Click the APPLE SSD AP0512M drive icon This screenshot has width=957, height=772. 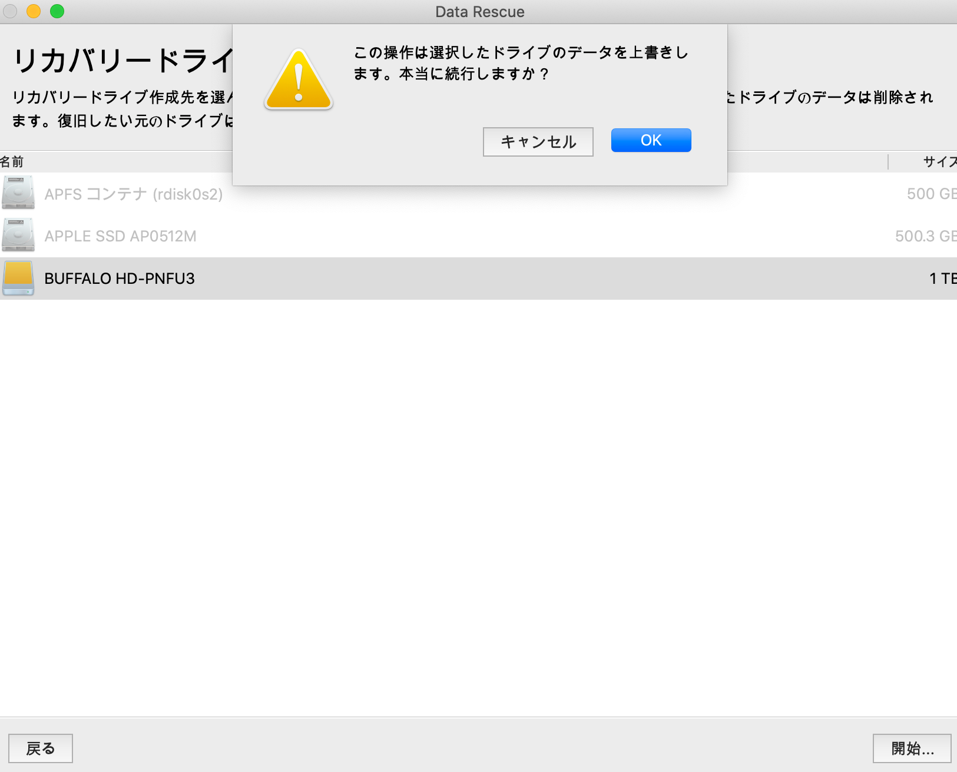click(x=18, y=236)
